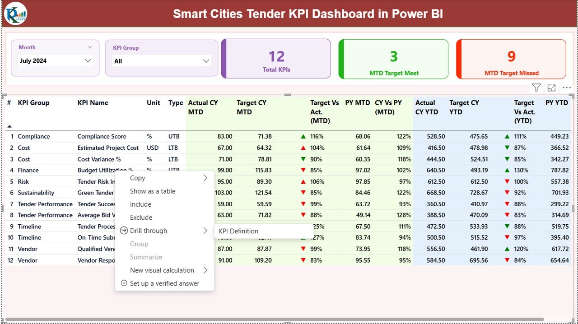Choose Exclude from the context menu
Image resolution: width=578 pixels, height=324 pixels.
(141, 218)
